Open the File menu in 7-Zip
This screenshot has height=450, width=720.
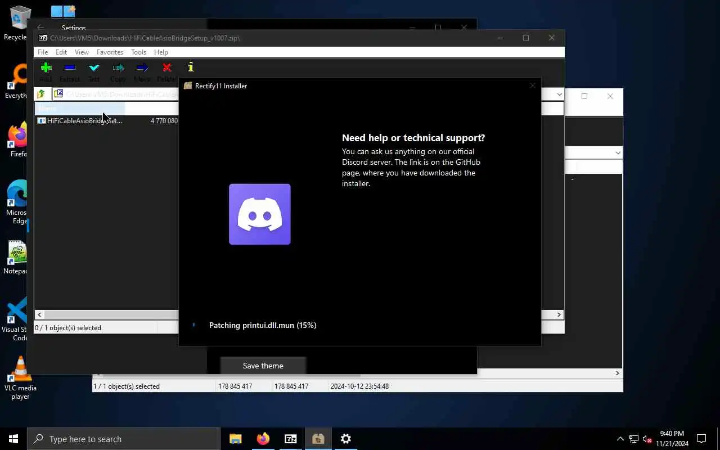[x=43, y=52]
